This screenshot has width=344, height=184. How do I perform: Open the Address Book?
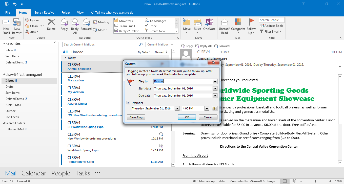(x=271, y=26)
